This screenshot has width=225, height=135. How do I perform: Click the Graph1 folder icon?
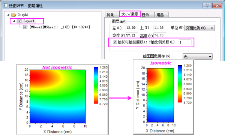tap(13, 15)
